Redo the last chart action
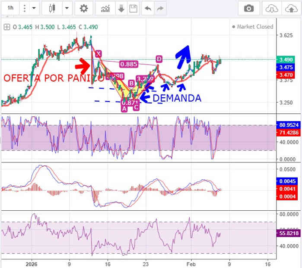 tap(161, 8)
